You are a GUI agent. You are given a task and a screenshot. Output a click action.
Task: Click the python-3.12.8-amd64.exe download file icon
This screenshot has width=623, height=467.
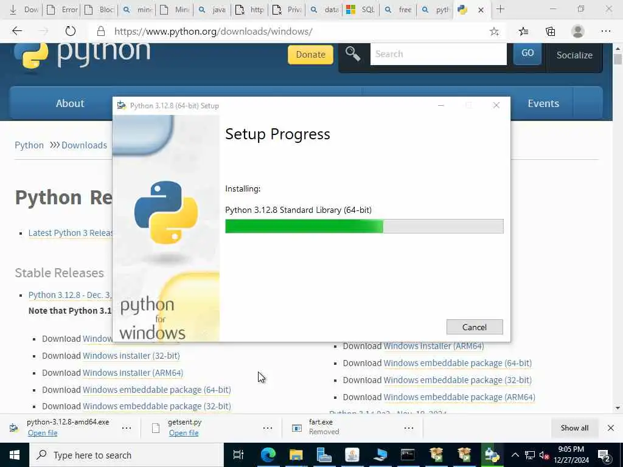(x=14, y=427)
